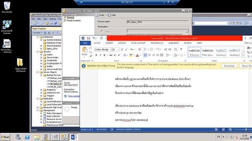Viewport: 252px width, 141px height.
Task: Open the FILE tab in Word
Action: [85, 43]
